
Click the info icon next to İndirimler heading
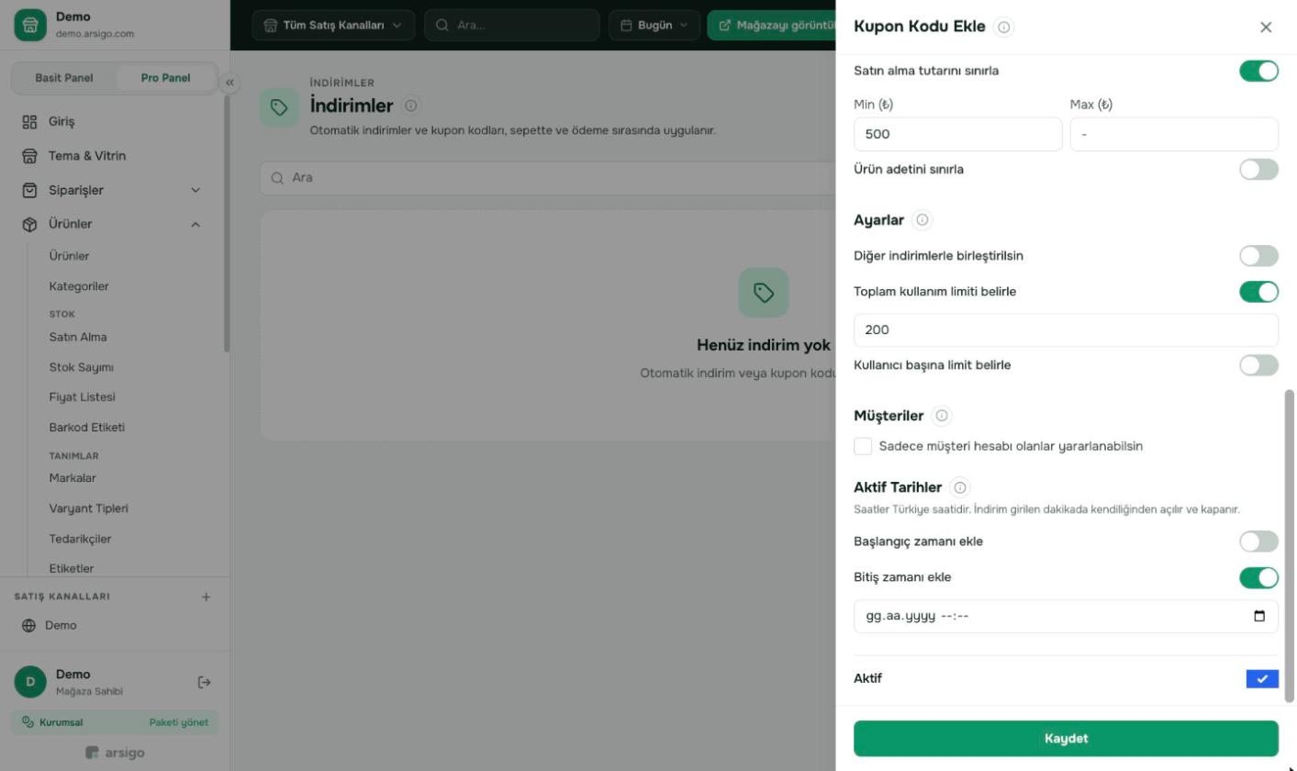411,106
